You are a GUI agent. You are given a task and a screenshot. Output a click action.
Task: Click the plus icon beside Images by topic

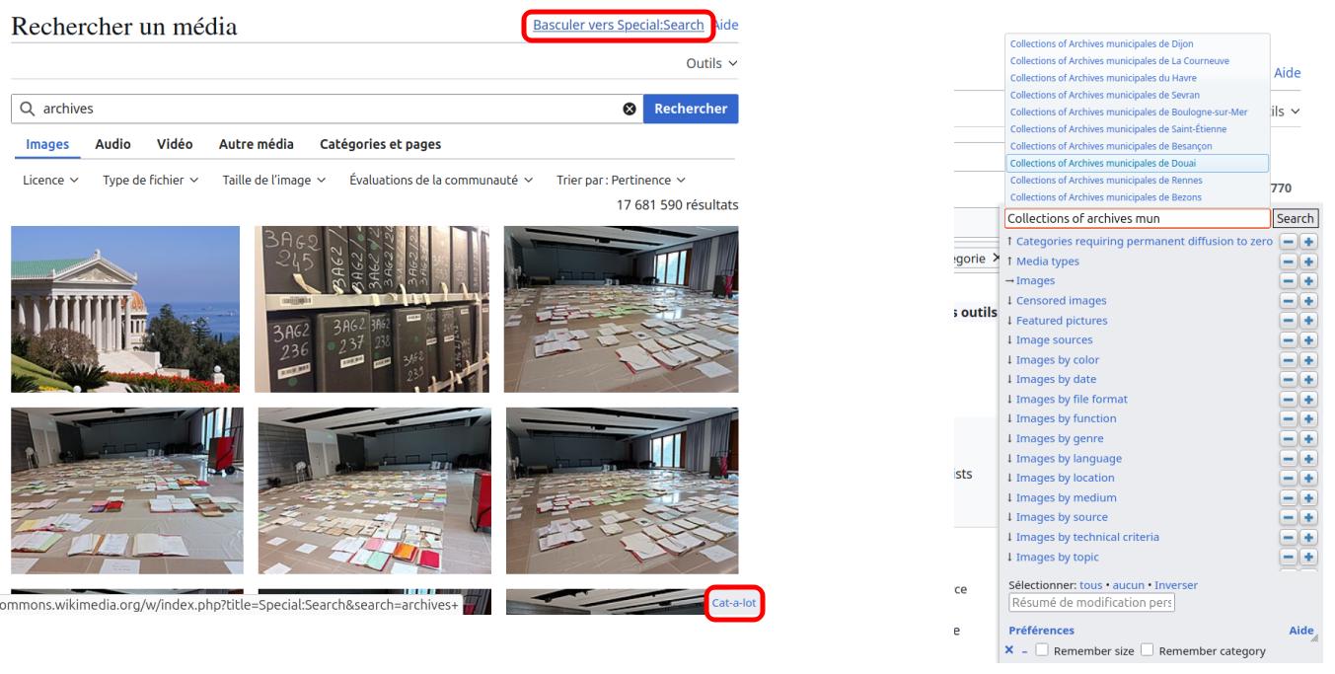coord(1309,558)
